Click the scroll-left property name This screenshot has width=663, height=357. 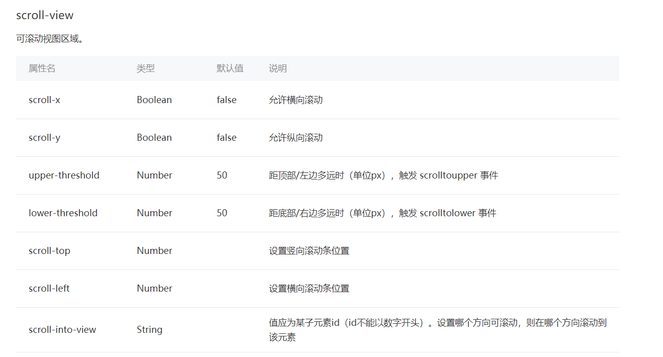[49, 289]
